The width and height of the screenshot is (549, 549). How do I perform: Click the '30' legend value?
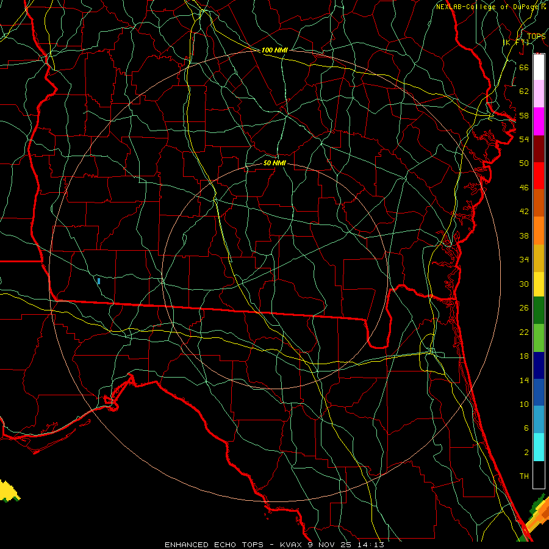[x=524, y=284]
